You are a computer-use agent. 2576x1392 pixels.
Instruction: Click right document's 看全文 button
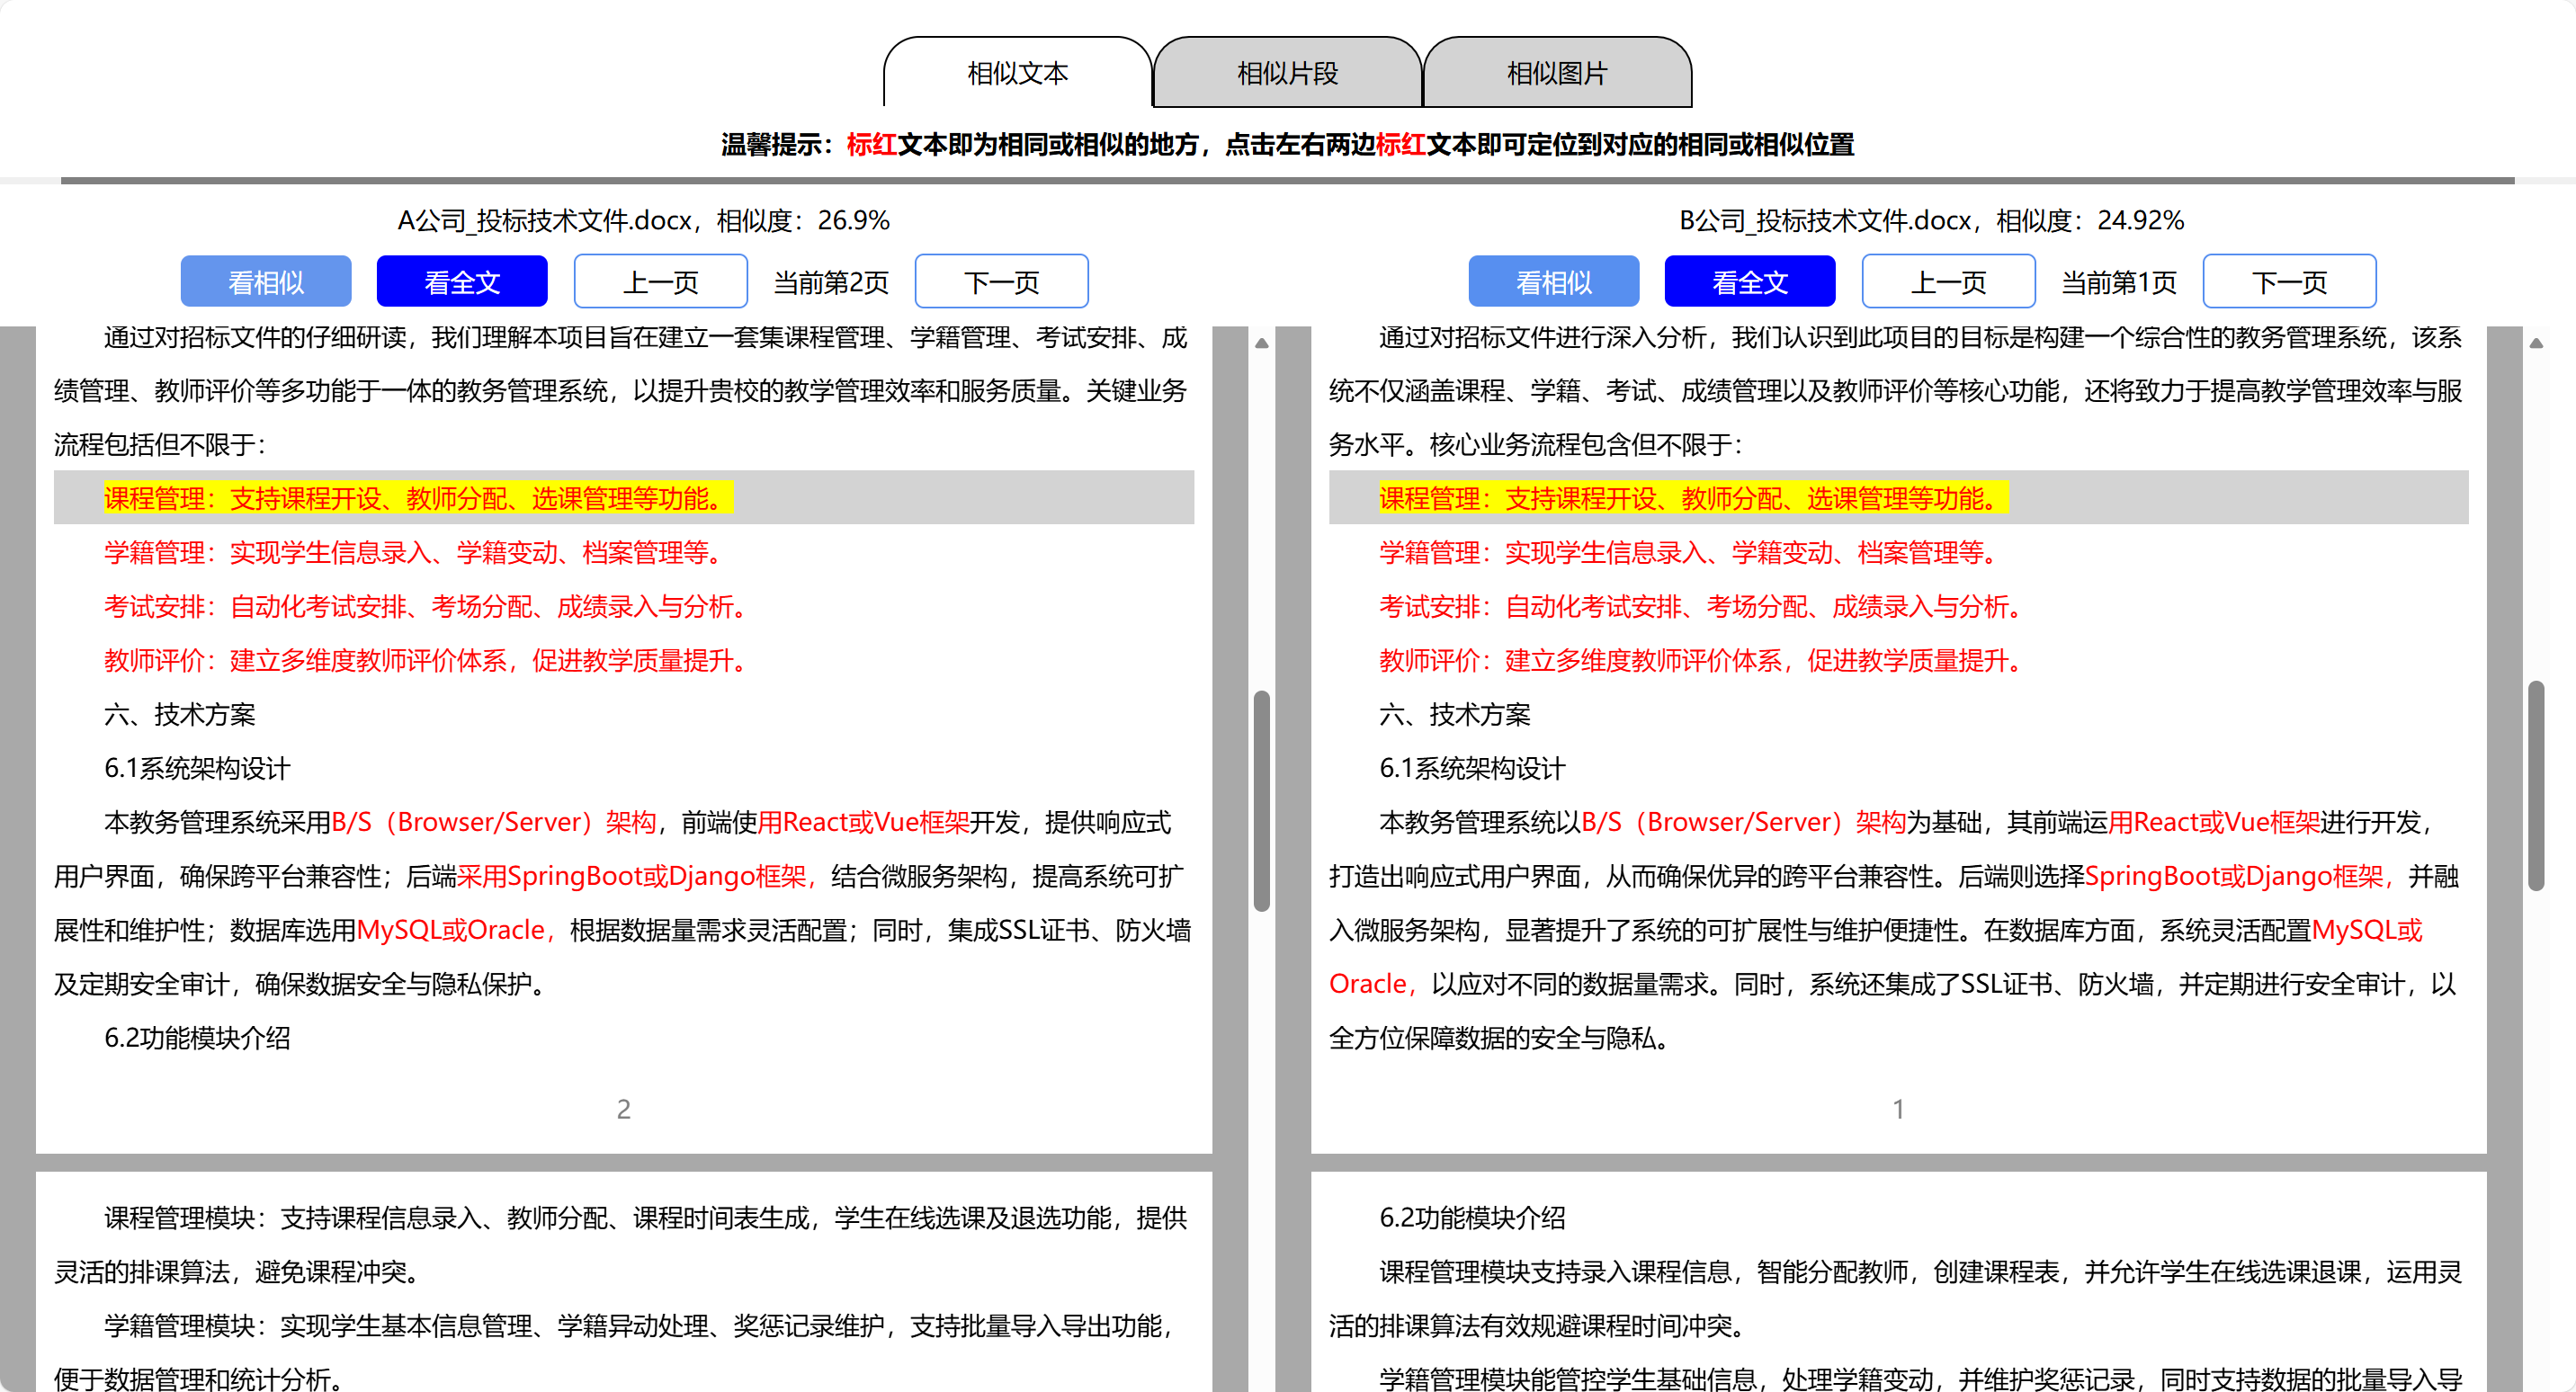1749,282
